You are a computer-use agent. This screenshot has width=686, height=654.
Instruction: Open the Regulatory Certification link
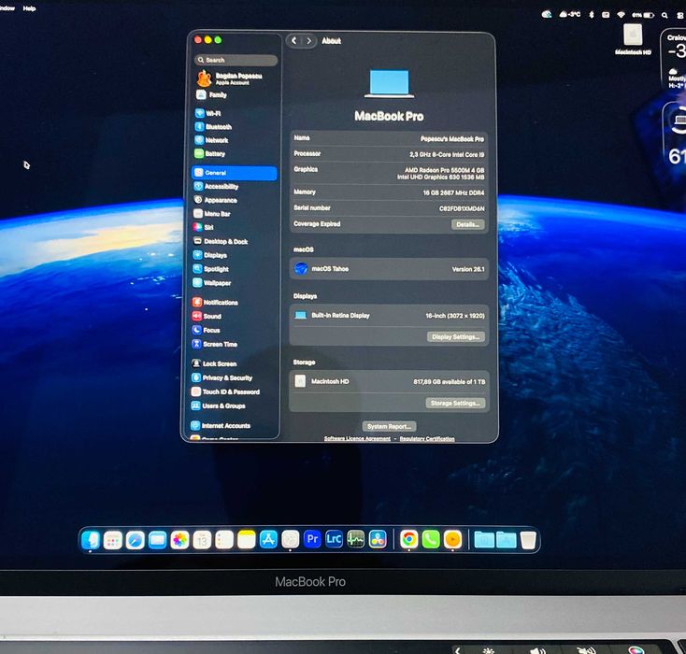click(427, 438)
